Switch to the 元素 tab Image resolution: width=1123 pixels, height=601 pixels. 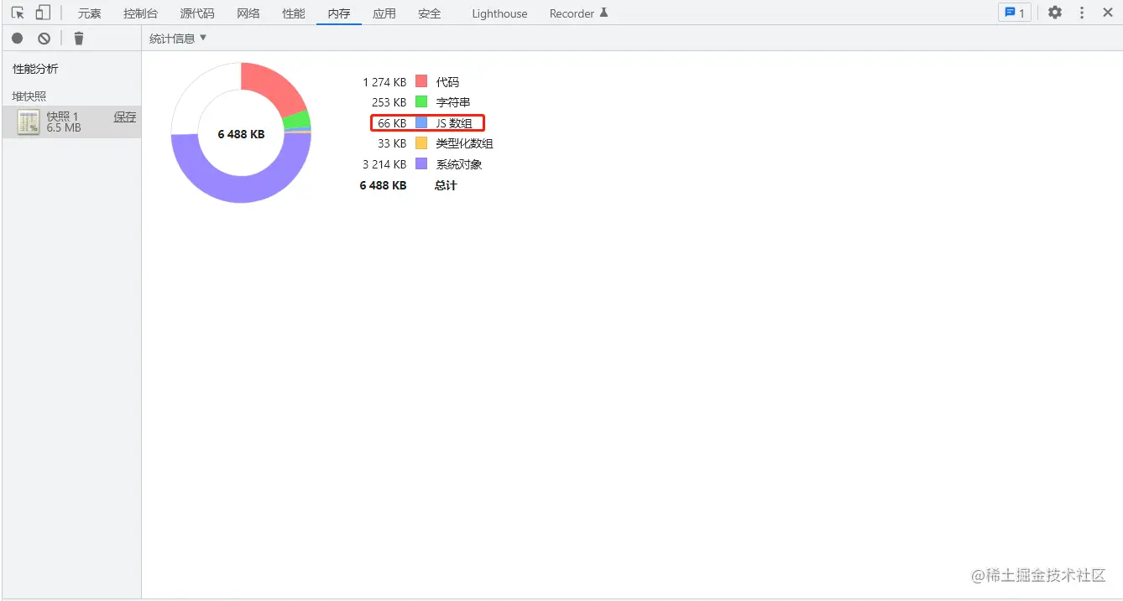tap(90, 13)
